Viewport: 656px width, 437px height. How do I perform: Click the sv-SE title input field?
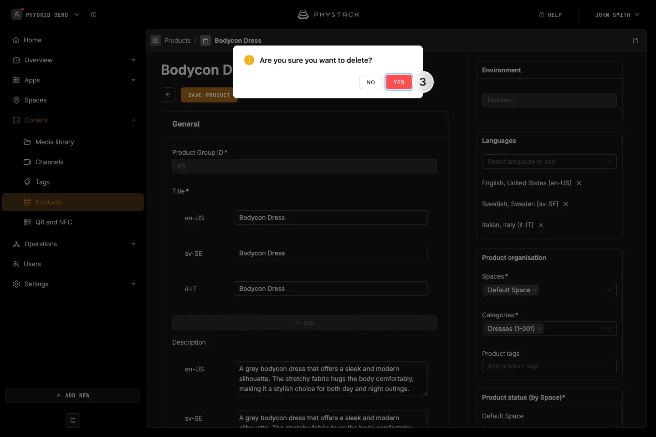coord(331,253)
